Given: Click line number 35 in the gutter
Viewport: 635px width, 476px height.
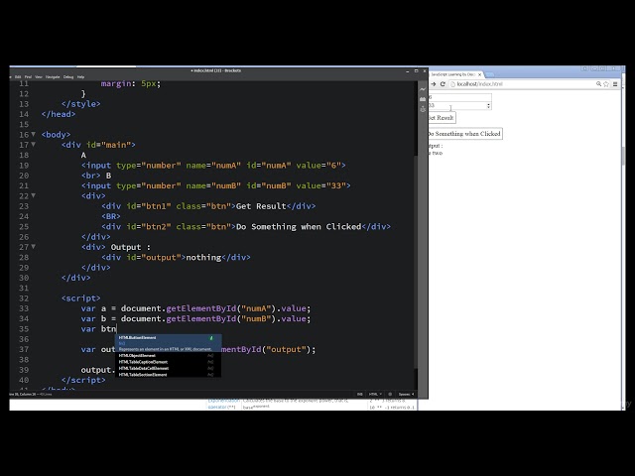Looking at the screenshot, I should click(24, 329).
